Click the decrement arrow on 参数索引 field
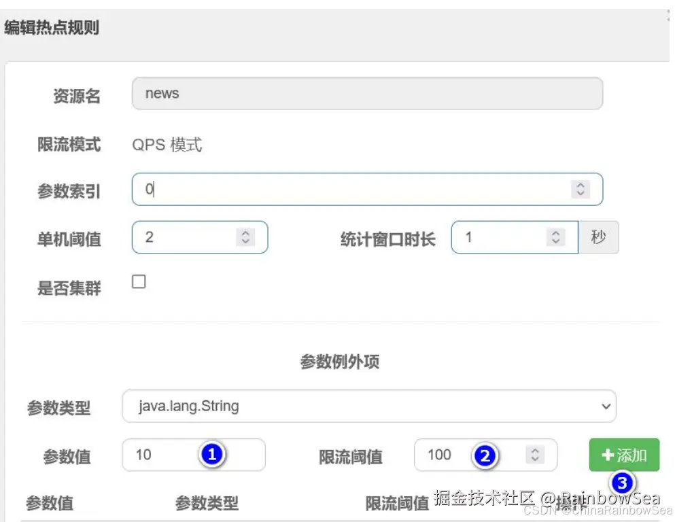This screenshot has height=522, width=675. tap(581, 193)
